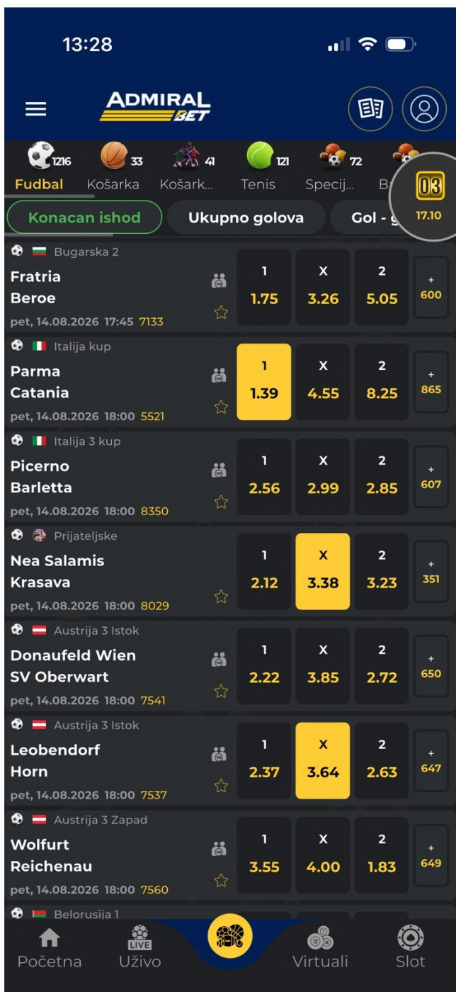Toggle the star for Nea Salamis Krasava
456x992 pixels.
(221, 596)
